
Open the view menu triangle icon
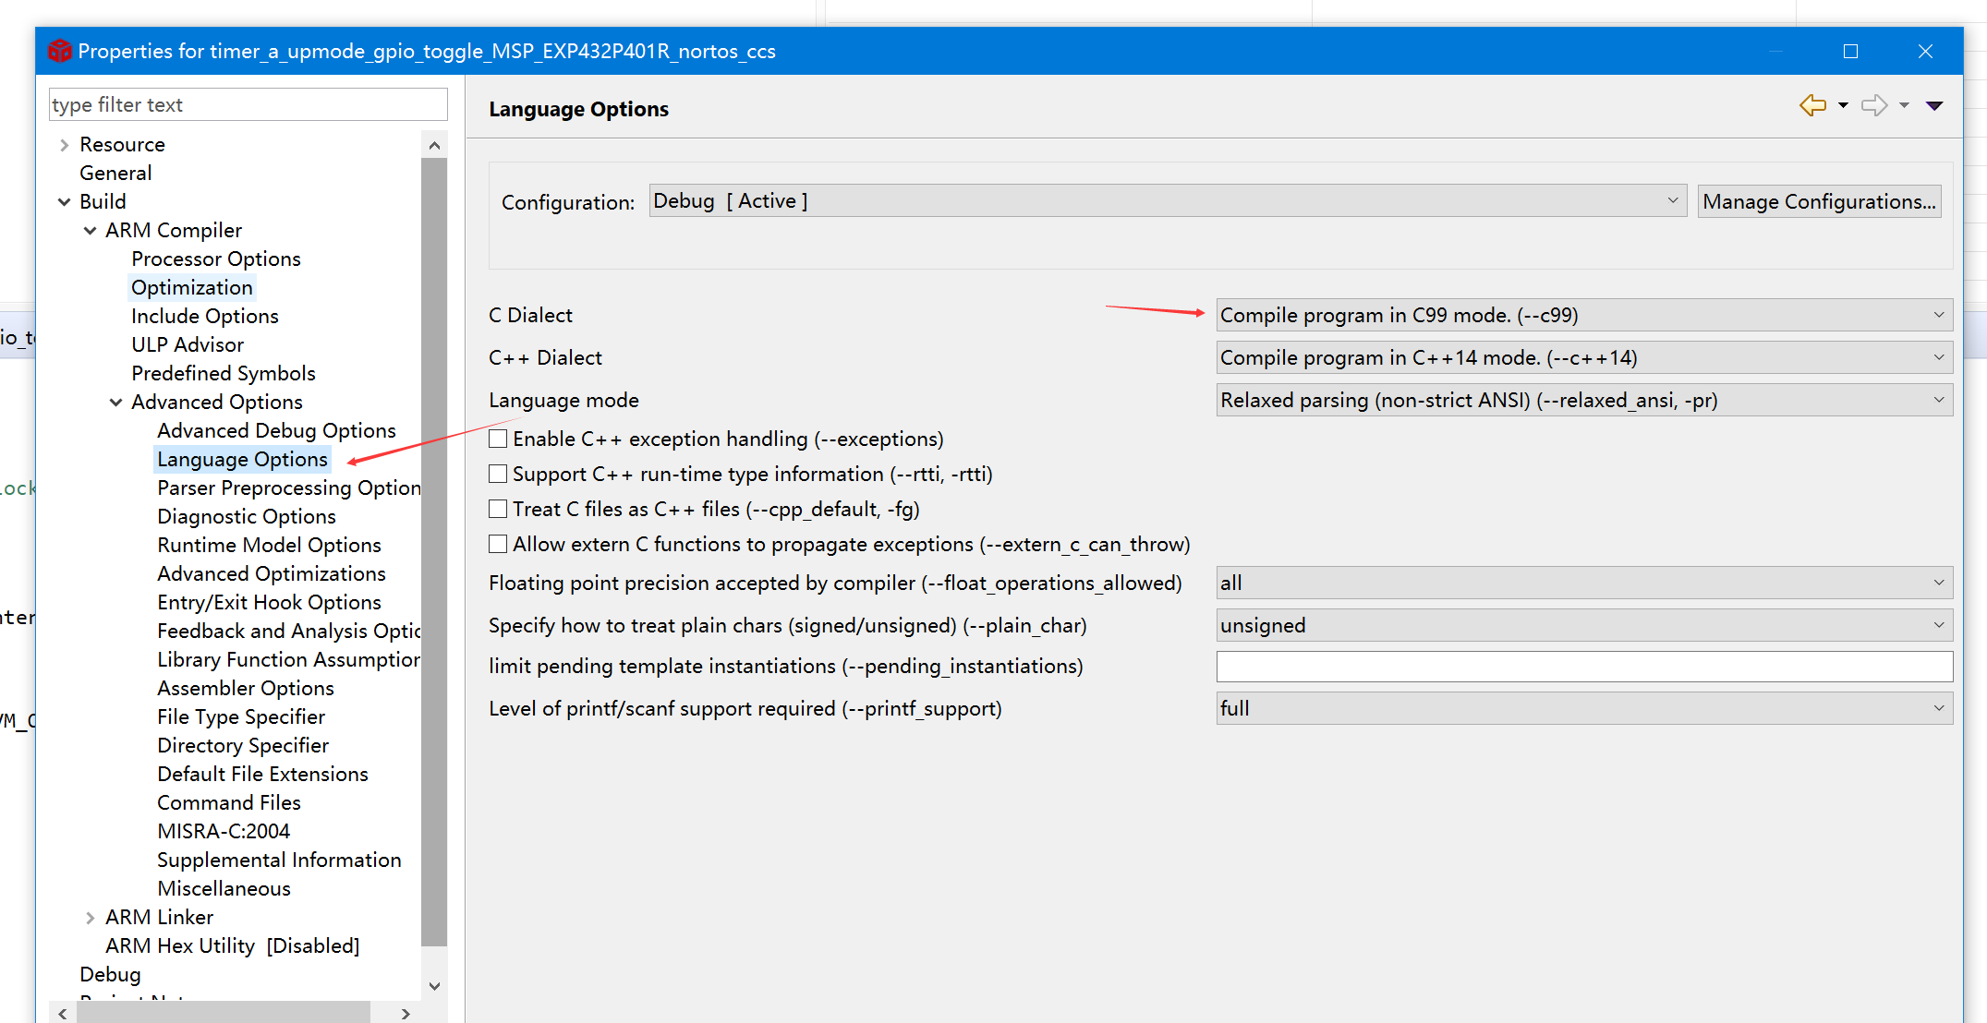pyautogui.click(x=1934, y=105)
